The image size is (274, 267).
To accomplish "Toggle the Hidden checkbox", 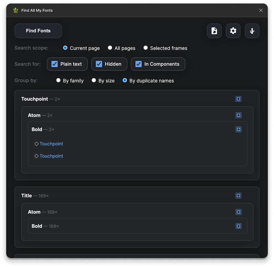I will click(x=99, y=64).
